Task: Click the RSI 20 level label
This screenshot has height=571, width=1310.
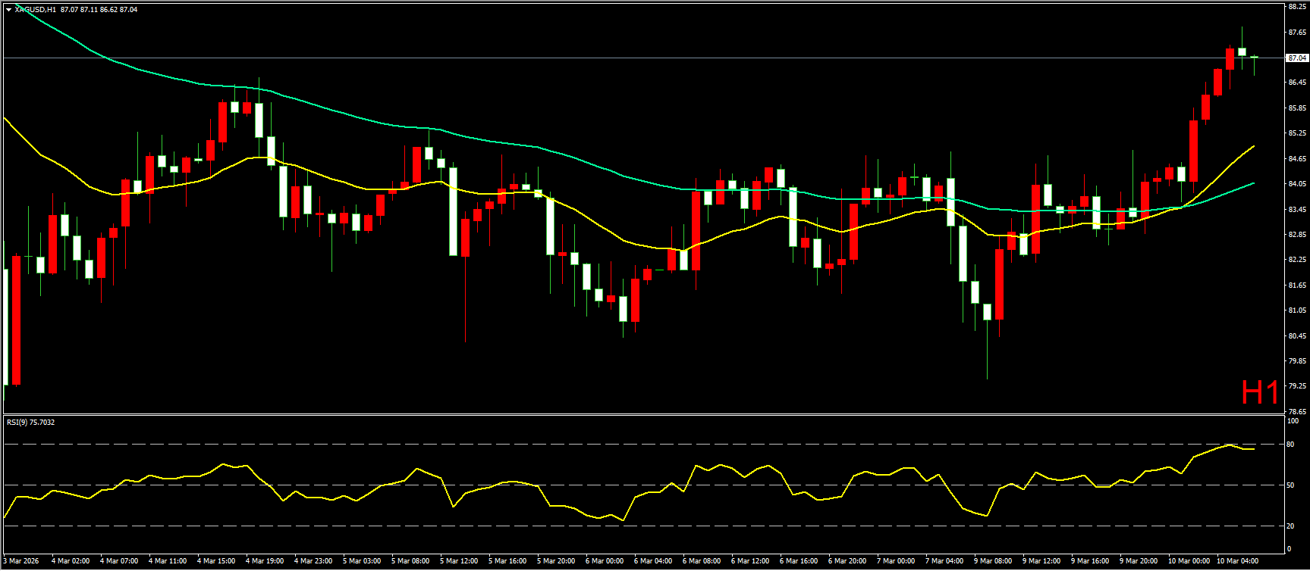Action: pyautogui.click(x=1290, y=526)
